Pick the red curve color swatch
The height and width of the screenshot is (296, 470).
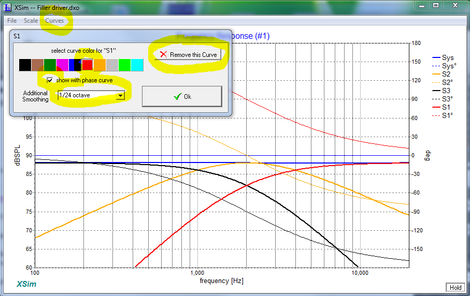(87, 65)
